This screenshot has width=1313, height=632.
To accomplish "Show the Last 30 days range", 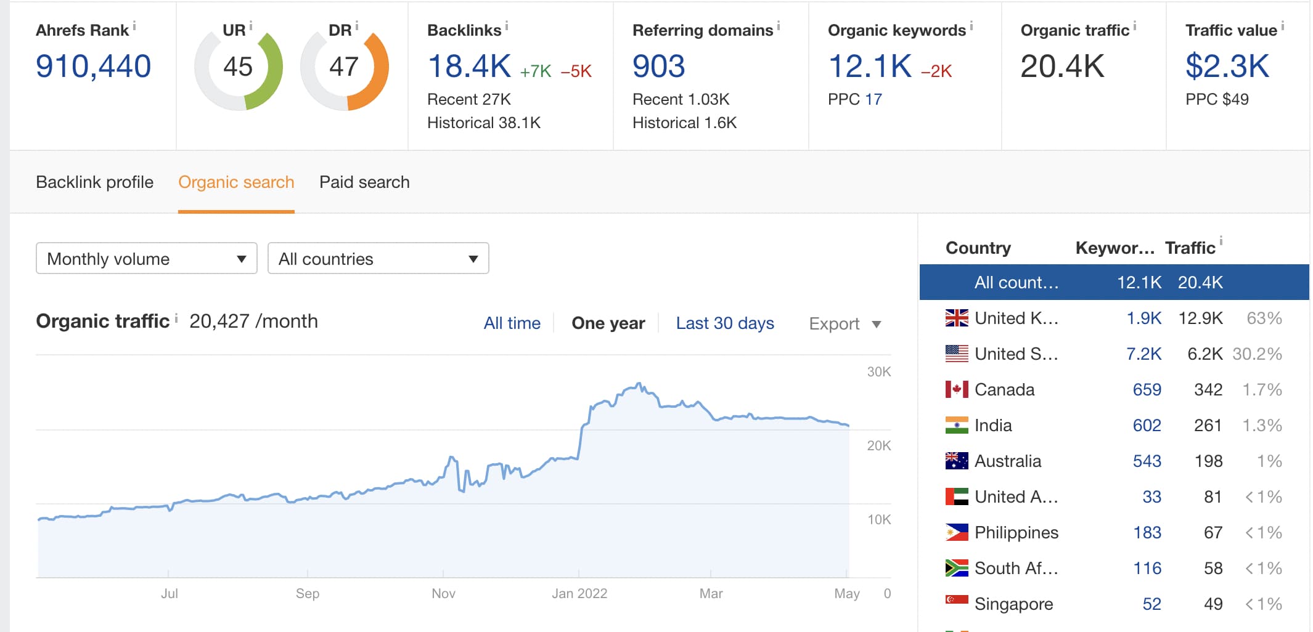I will coord(725,323).
